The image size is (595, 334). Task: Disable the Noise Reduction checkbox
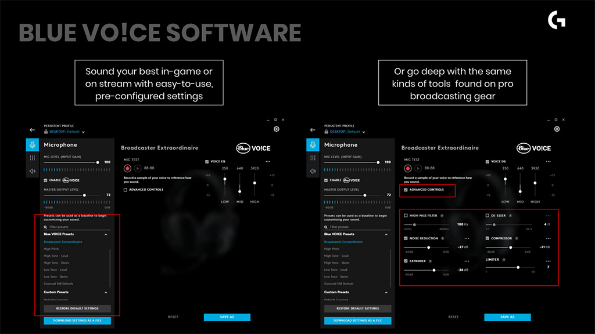(406, 238)
